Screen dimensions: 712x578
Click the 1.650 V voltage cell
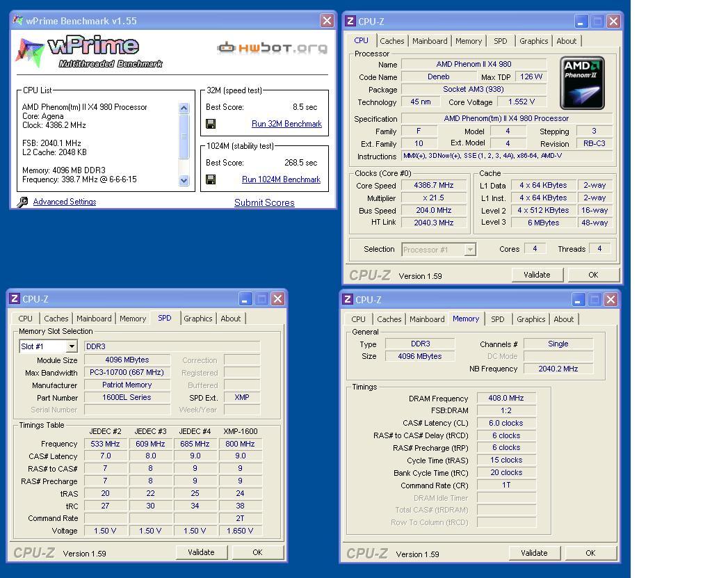point(240,531)
